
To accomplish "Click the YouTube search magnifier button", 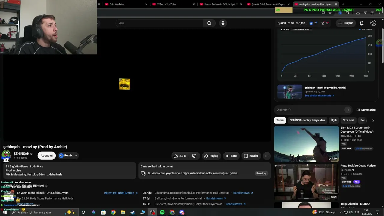I will coord(209,23).
